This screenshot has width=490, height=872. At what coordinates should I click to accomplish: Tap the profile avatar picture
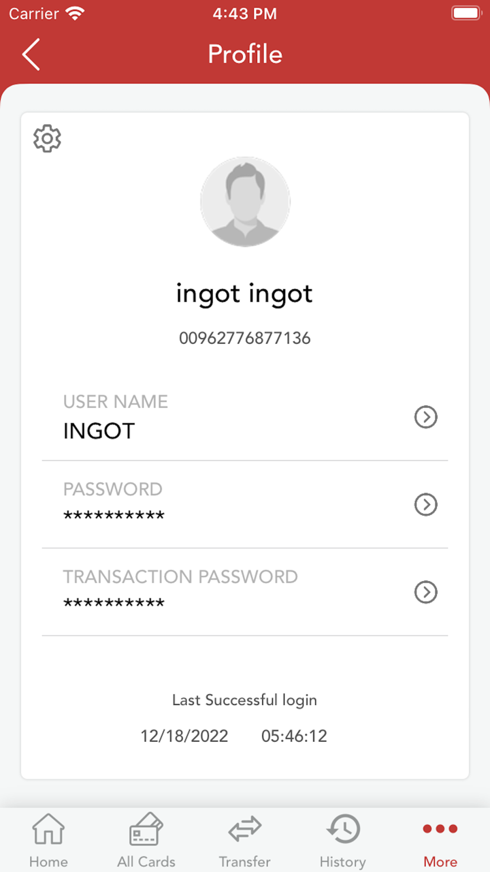pos(245,202)
